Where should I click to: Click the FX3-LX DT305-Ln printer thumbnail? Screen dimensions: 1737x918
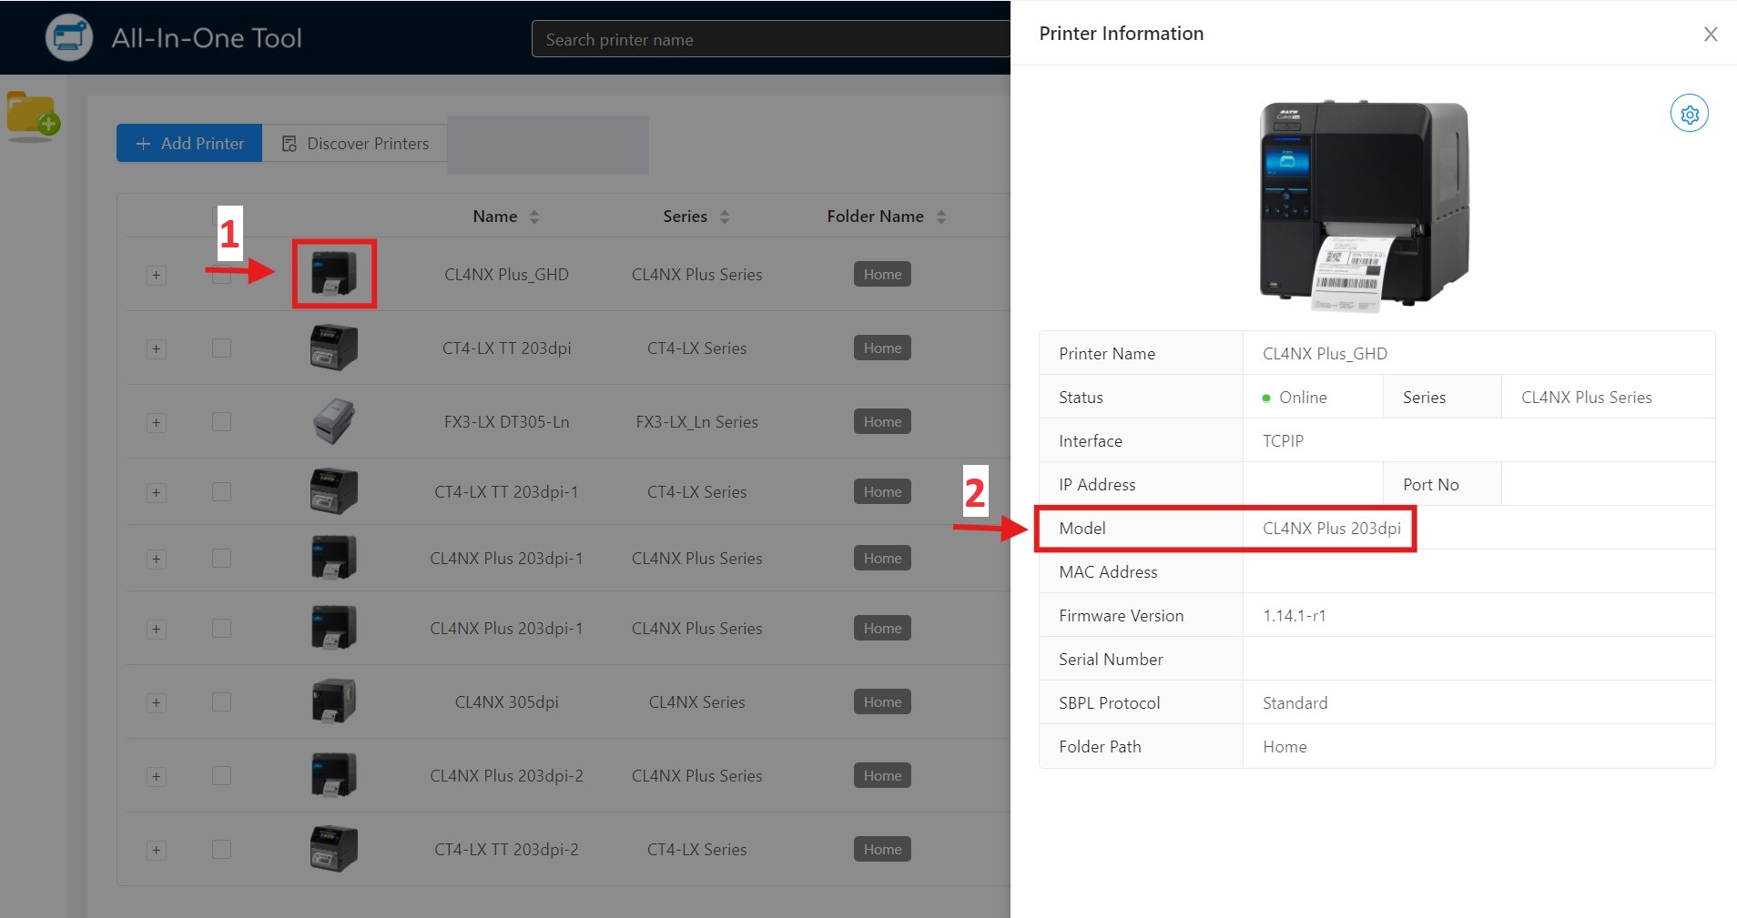point(334,420)
